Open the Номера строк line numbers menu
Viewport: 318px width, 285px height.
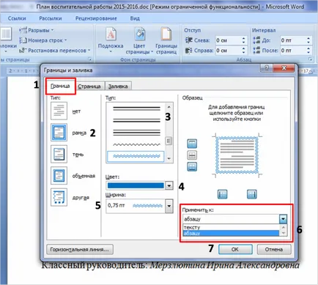[x=43, y=40]
